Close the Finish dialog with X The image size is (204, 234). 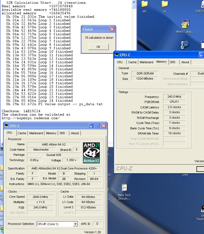[112, 29]
